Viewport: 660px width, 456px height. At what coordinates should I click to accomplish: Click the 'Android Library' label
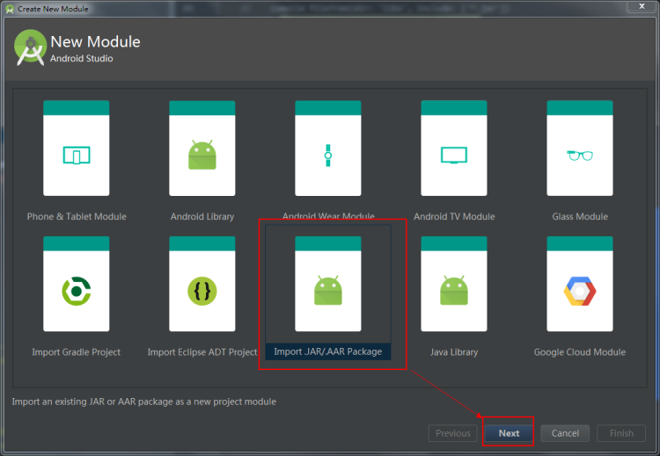click(x=202, y=216)
